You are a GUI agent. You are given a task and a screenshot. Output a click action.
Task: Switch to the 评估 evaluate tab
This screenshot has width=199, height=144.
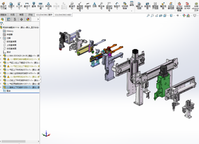[30, 15]
